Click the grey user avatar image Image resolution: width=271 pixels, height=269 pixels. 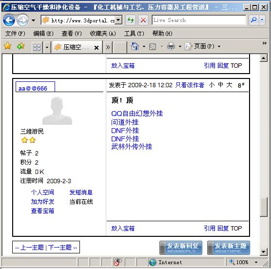tap(57, 111)
